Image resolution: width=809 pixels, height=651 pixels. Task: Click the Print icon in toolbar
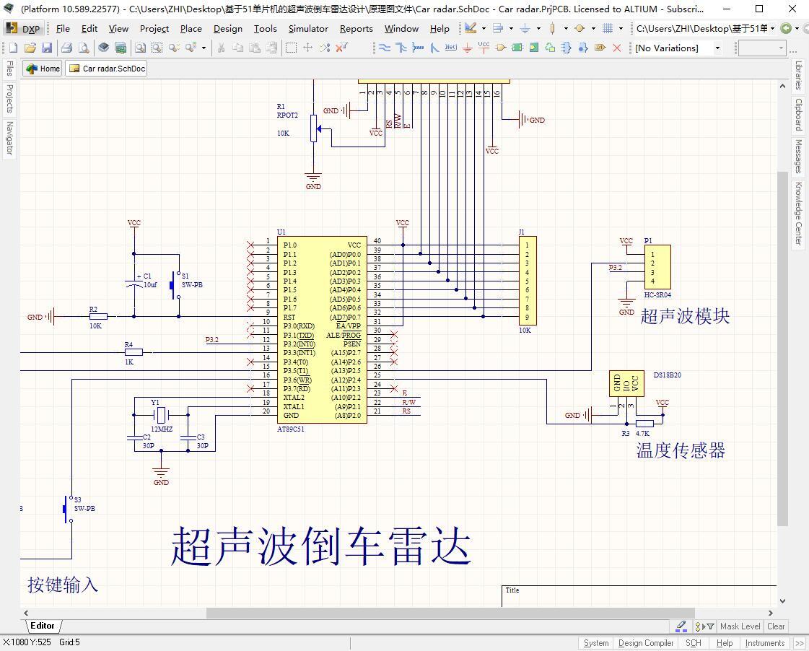click(66, 48)
